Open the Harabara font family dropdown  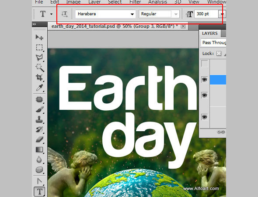click(132, 14)
